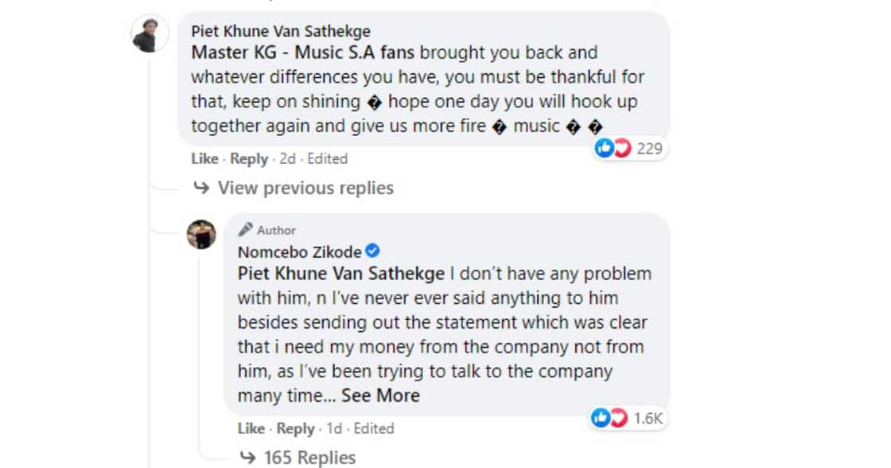Click Nomcebo Zikode's profile avatar
This screenshot has height=468, width=891.
[x=201, y=235]
